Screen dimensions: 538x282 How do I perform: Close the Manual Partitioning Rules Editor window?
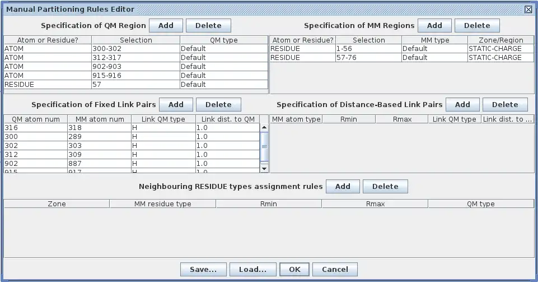pyautogui.click(x=528, y=10)
